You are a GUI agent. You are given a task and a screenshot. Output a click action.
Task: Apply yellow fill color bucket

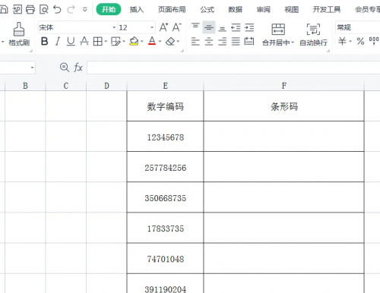point(134,41)
